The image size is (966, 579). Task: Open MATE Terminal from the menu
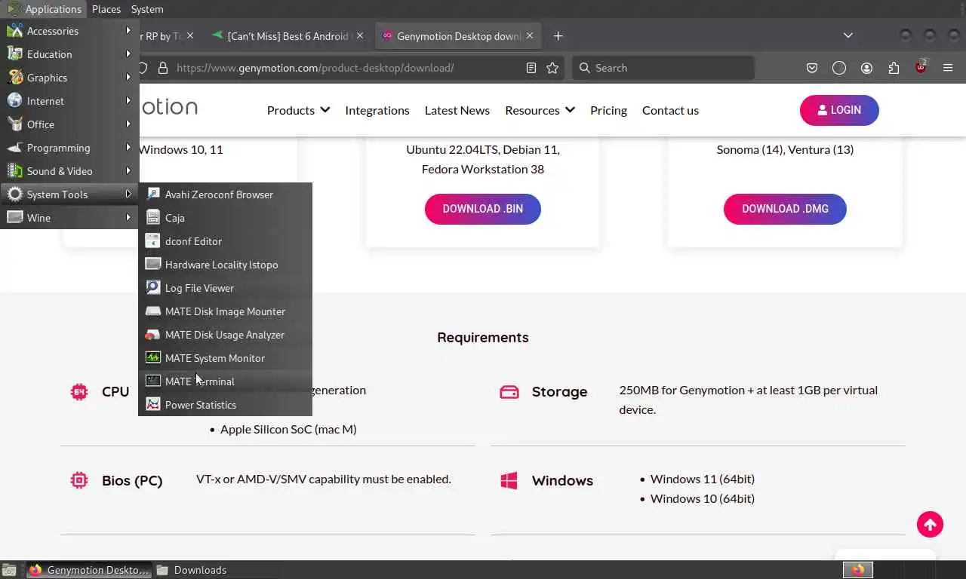pyautogui.click(x=225, y=381)
